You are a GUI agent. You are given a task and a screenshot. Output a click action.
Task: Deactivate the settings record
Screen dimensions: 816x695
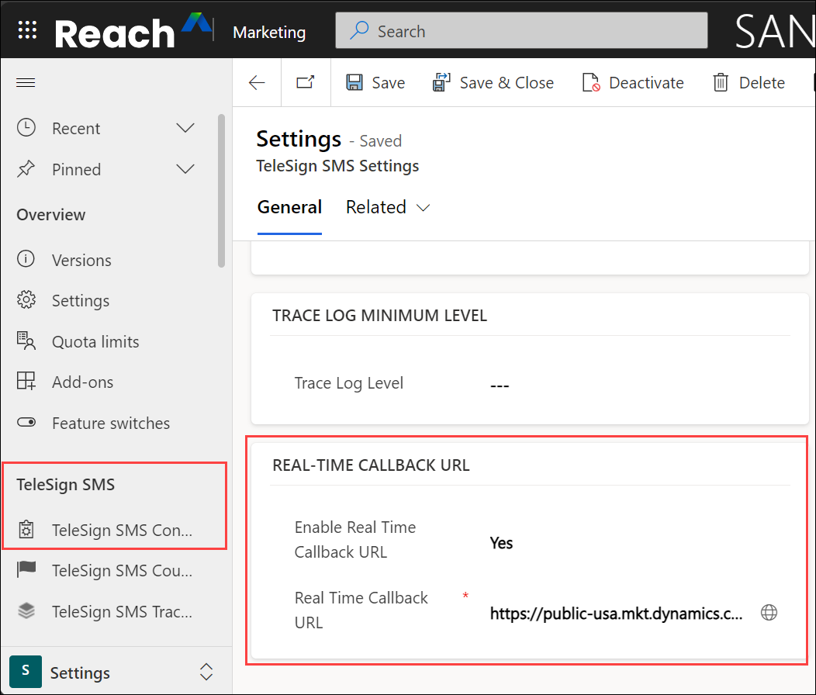pyautogui.click(x=633, y=83)
